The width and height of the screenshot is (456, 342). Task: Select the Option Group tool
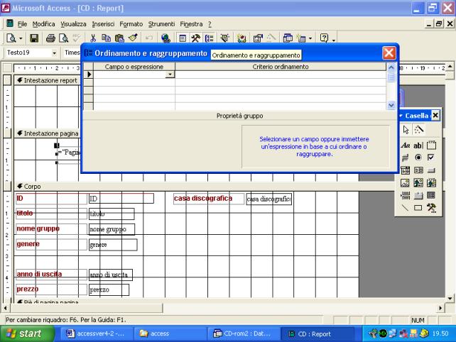(431, 145)
